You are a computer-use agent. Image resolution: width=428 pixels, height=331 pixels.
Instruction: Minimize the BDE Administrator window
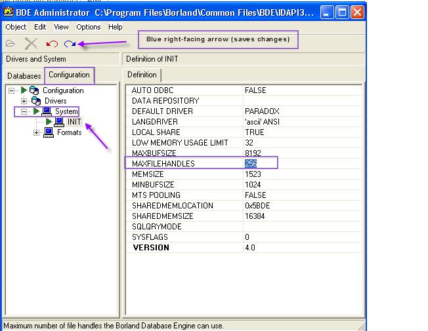pyautogui.click(x=327, y=12)
